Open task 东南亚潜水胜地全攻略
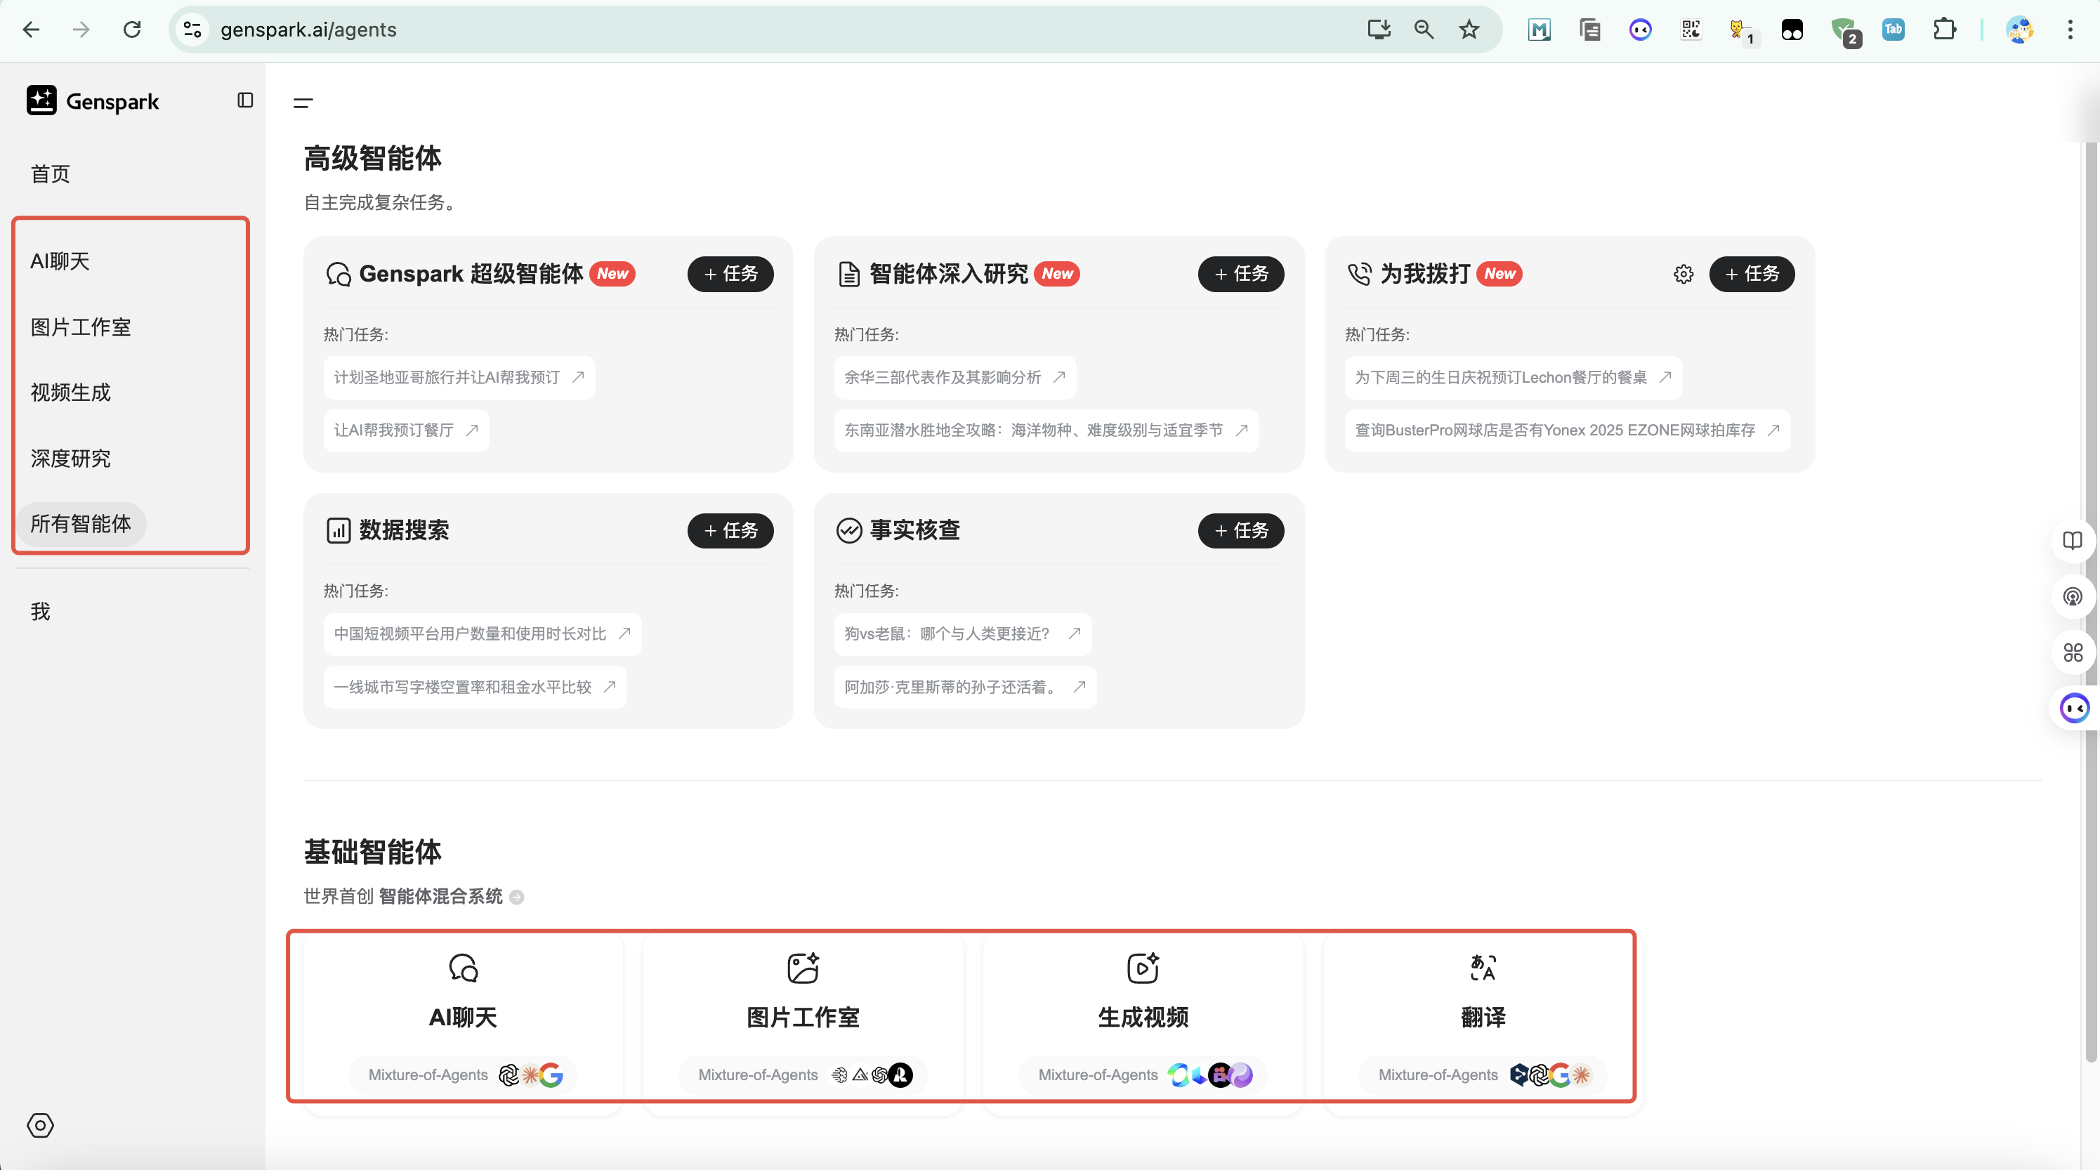Screen dimensions: 2100x1170 [x=1046, y=430]
